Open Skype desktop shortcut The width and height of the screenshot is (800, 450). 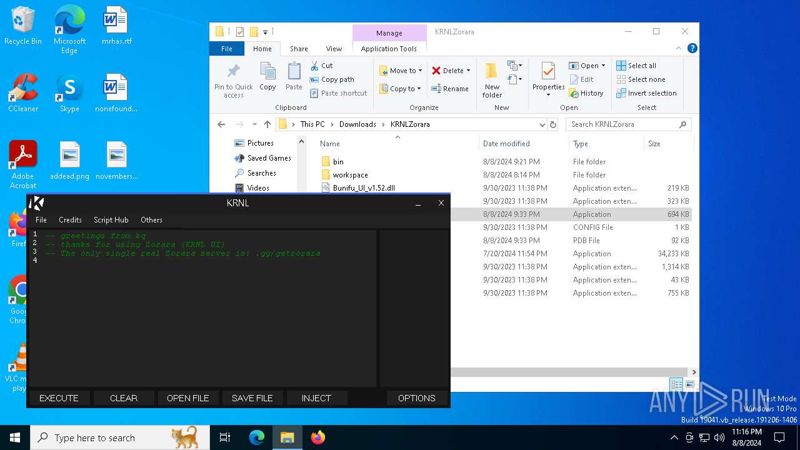point(69,93)
